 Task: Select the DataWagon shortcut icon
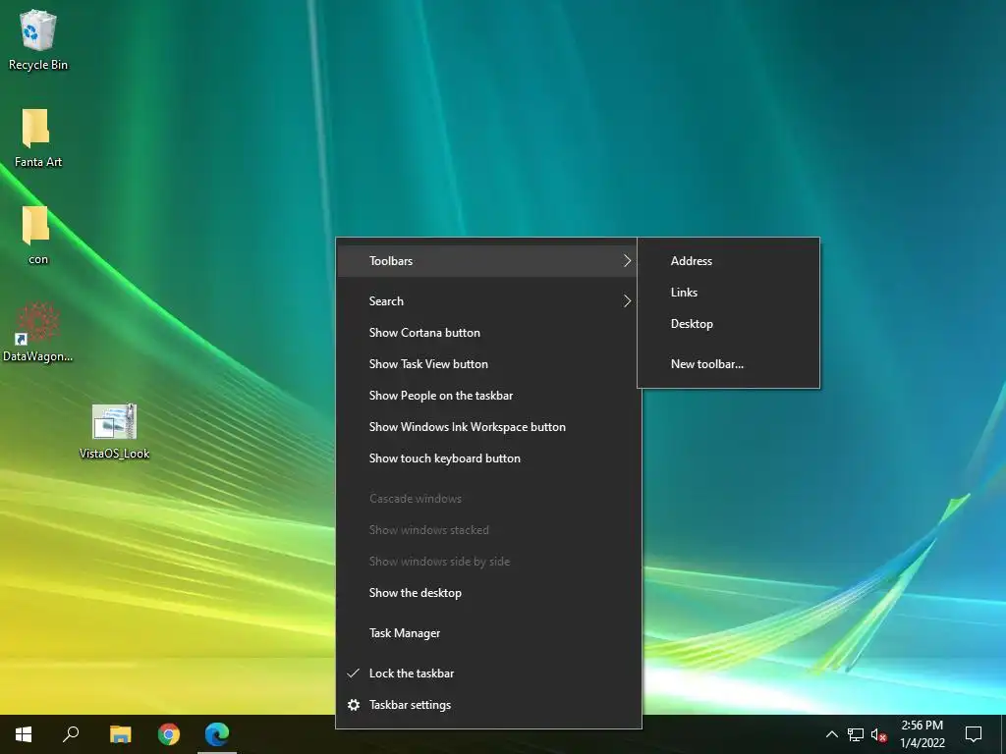(x=36, y=322)
